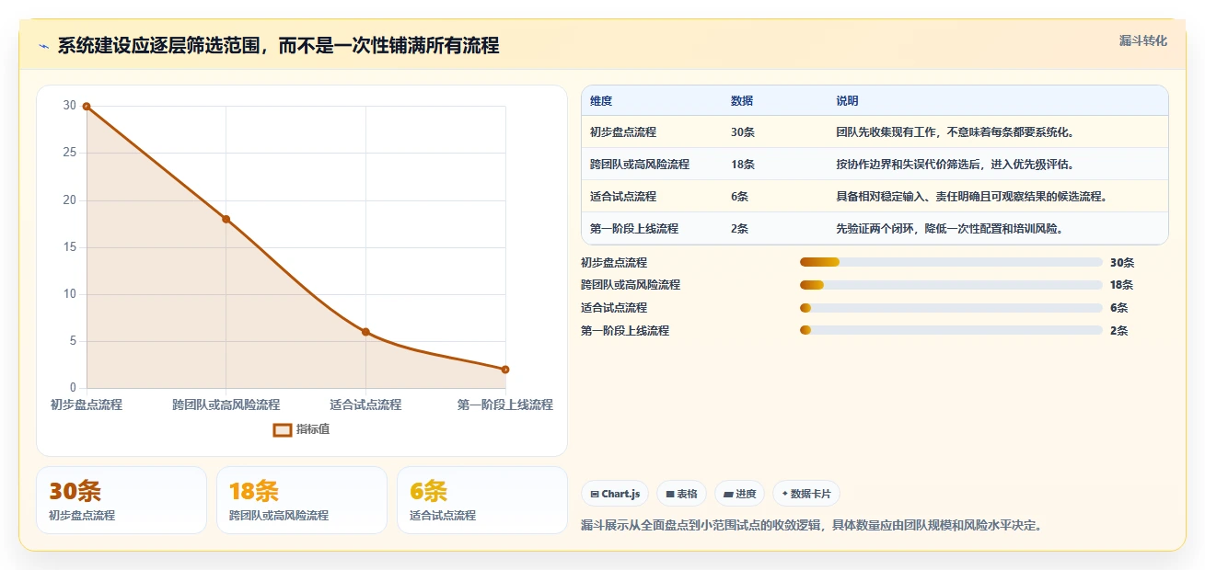Click the 30条 progress bar for 初步盘点流程
Image resolution: width=1205 pixels, height=570 pixels.
coord(951,262)
